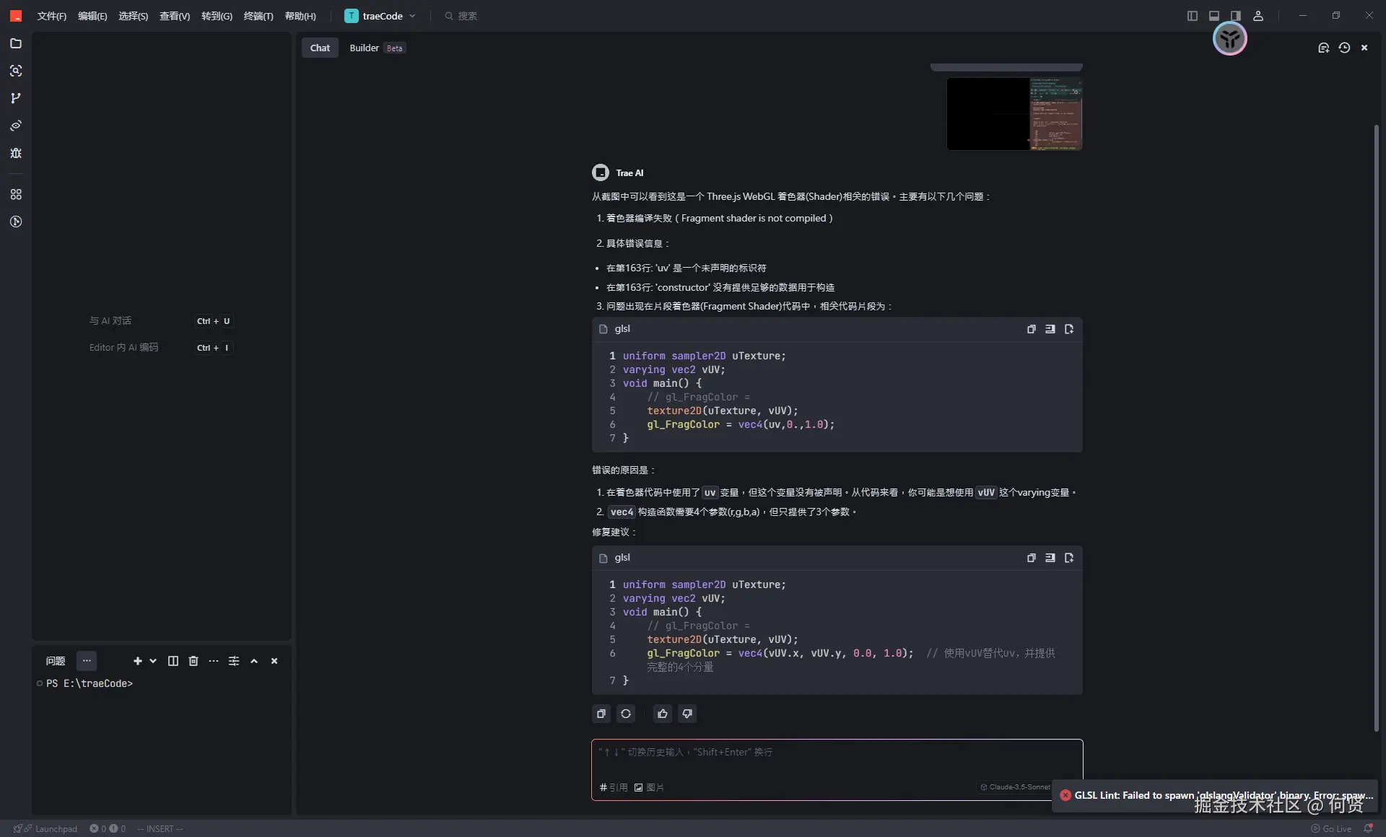Viewport: 1386px width, 837px height.
Task: Click the 图片 image attach button
Action: coord(649,787)
